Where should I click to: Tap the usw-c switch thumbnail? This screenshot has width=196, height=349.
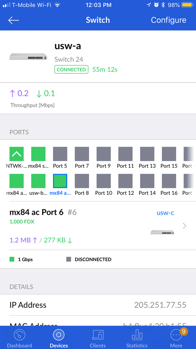coord(162,232)
